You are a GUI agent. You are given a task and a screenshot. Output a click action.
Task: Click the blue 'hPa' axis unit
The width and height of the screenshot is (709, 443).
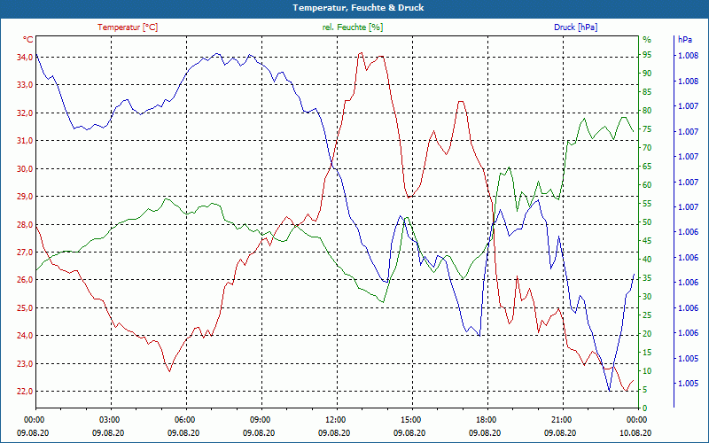(x=684, y=40)
